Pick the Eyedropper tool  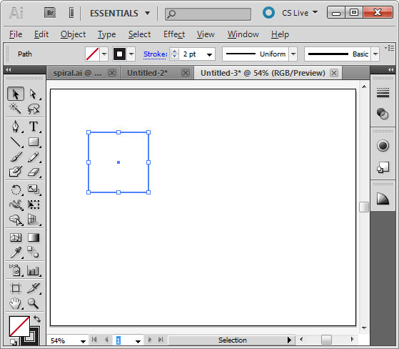(x=16, y=252)
